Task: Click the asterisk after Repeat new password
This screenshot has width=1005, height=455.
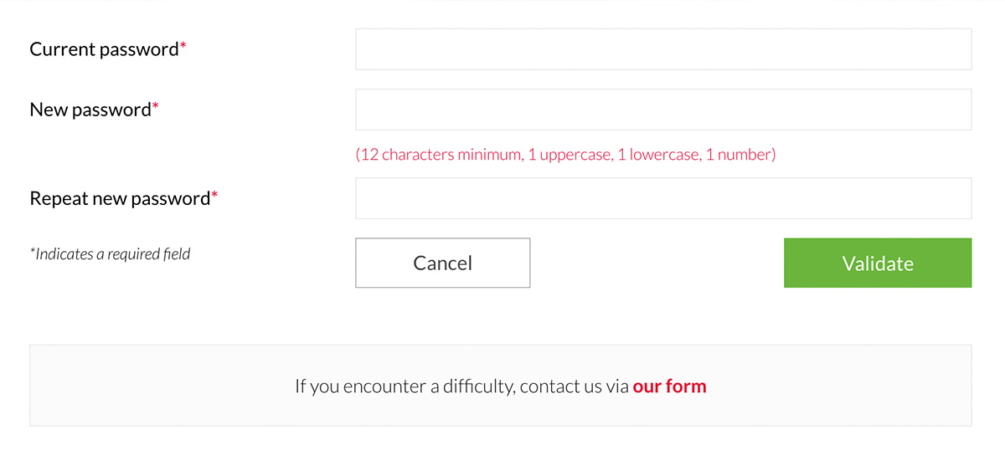Action: [x=214, y=196]
